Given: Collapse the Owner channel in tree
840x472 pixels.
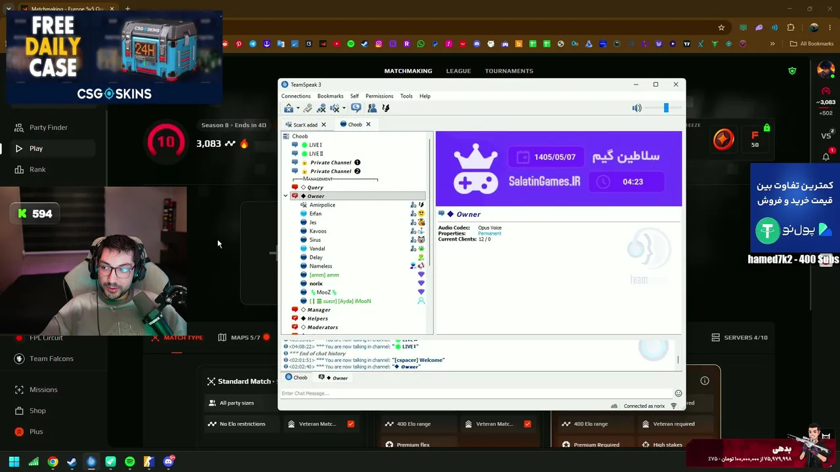Looking at the screenshot, I should 285,196.
